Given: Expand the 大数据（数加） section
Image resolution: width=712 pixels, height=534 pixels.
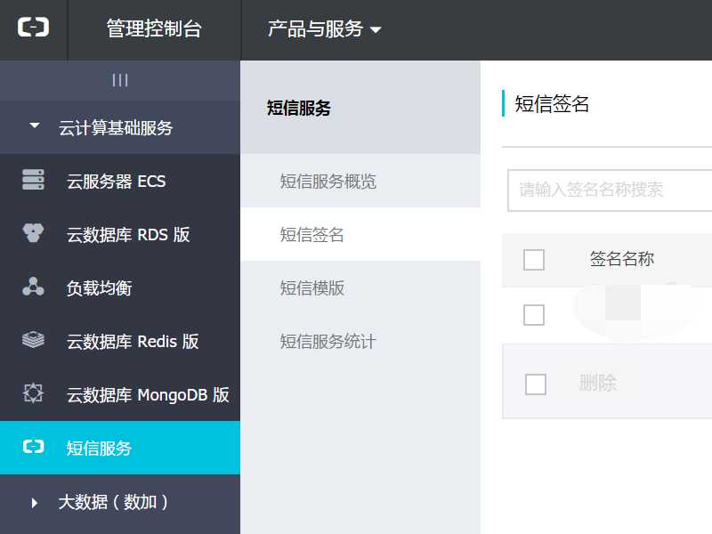Looking at the screenshot, I should (x=35, y=503).
